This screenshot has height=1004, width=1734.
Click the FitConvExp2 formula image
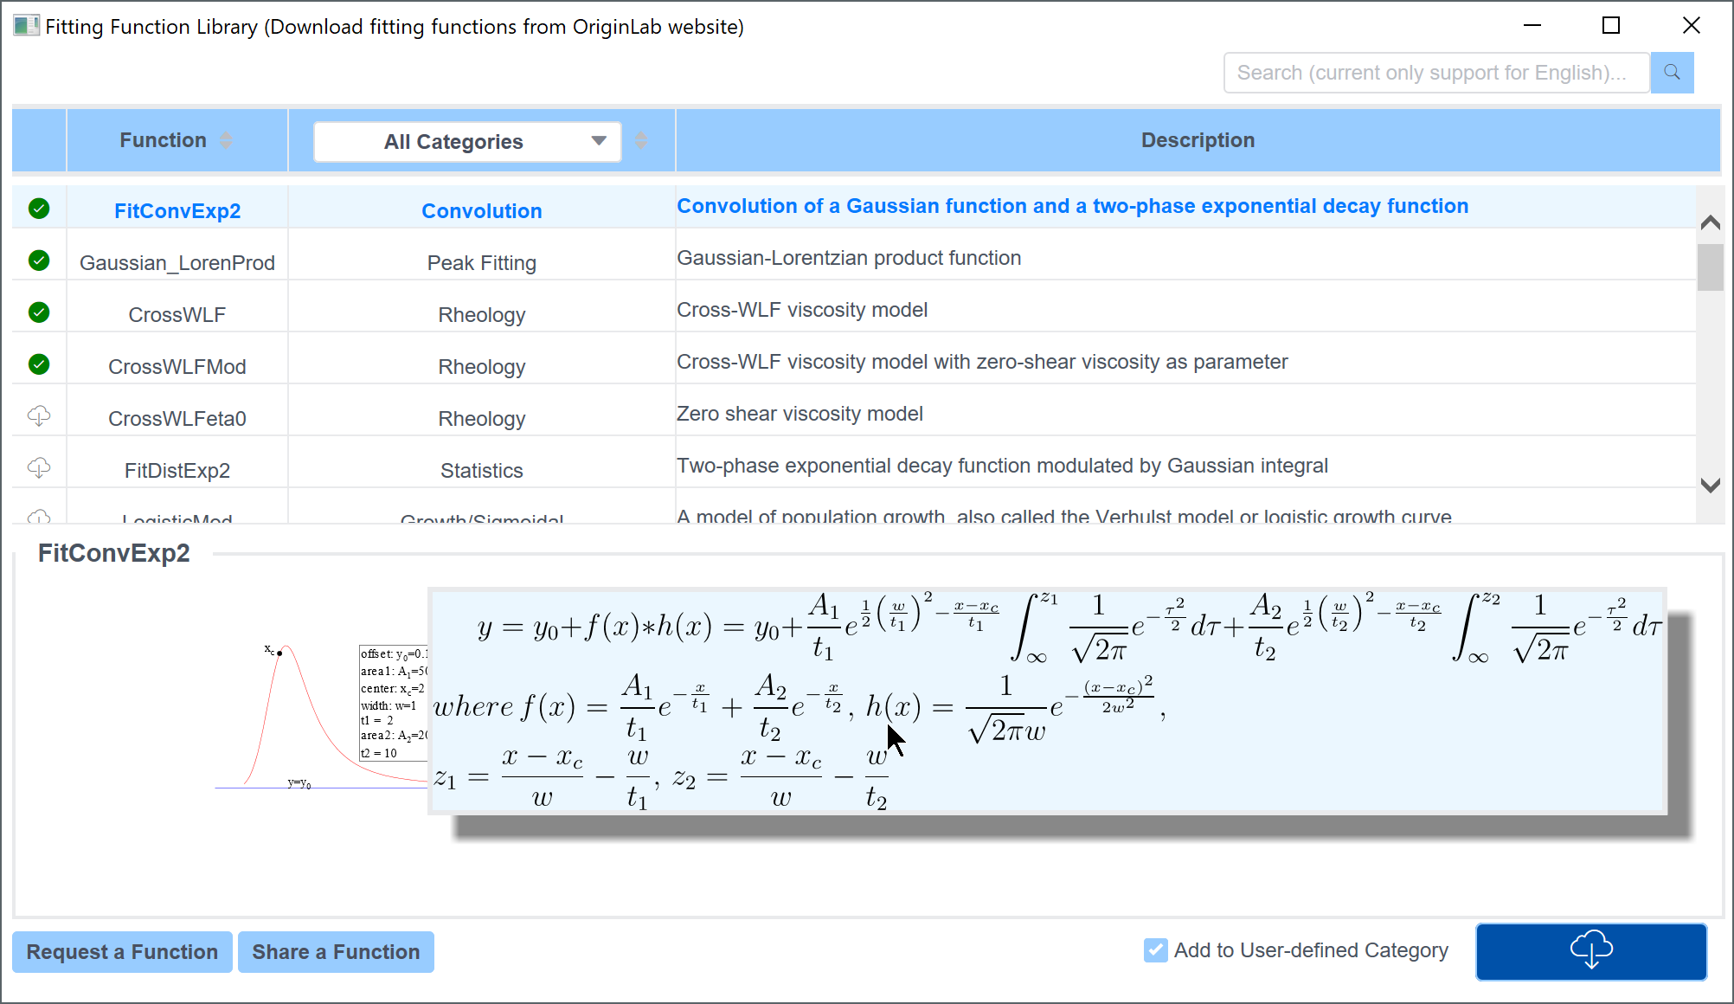pos(1048,701)
